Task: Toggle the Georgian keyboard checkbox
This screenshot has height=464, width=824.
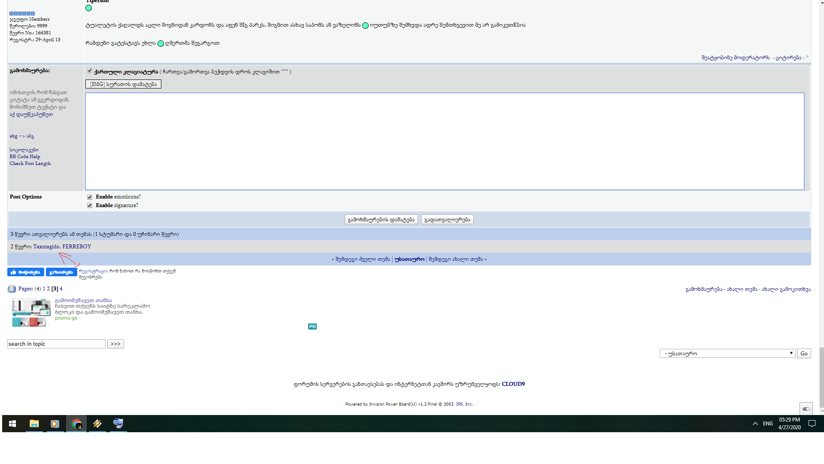Action: click(90, 71)
